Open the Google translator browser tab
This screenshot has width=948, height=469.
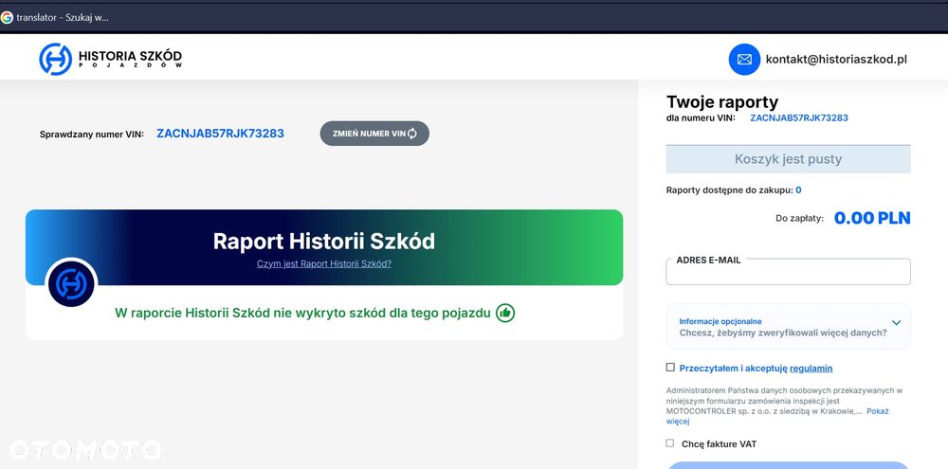click(x=56, y=17)
